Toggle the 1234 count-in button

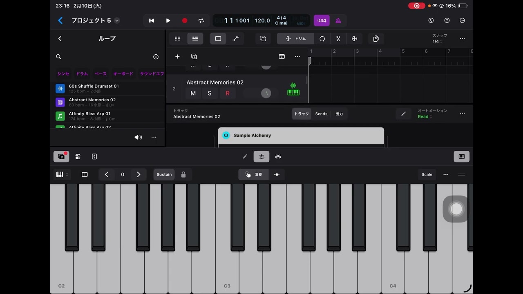[322, 20]
